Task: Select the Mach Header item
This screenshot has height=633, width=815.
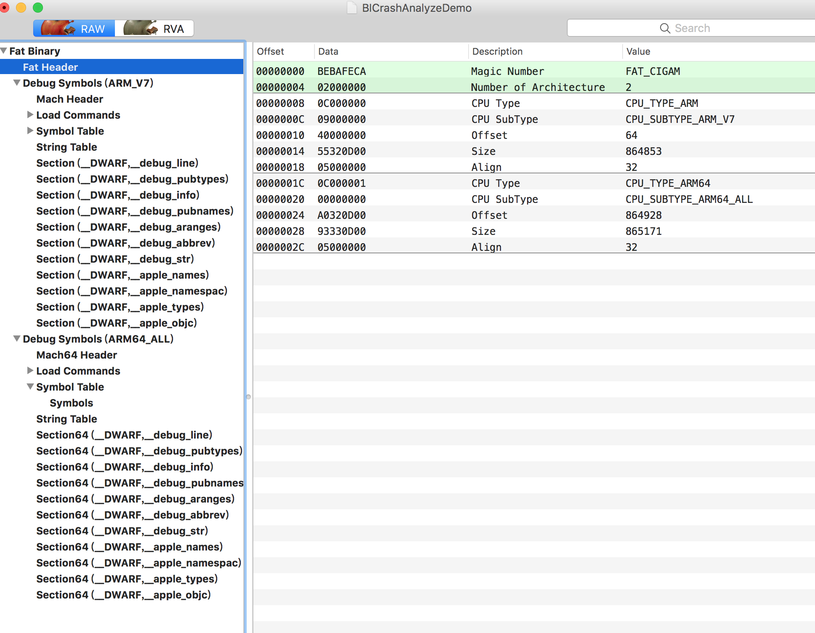Action: click(x=70, y=99)
